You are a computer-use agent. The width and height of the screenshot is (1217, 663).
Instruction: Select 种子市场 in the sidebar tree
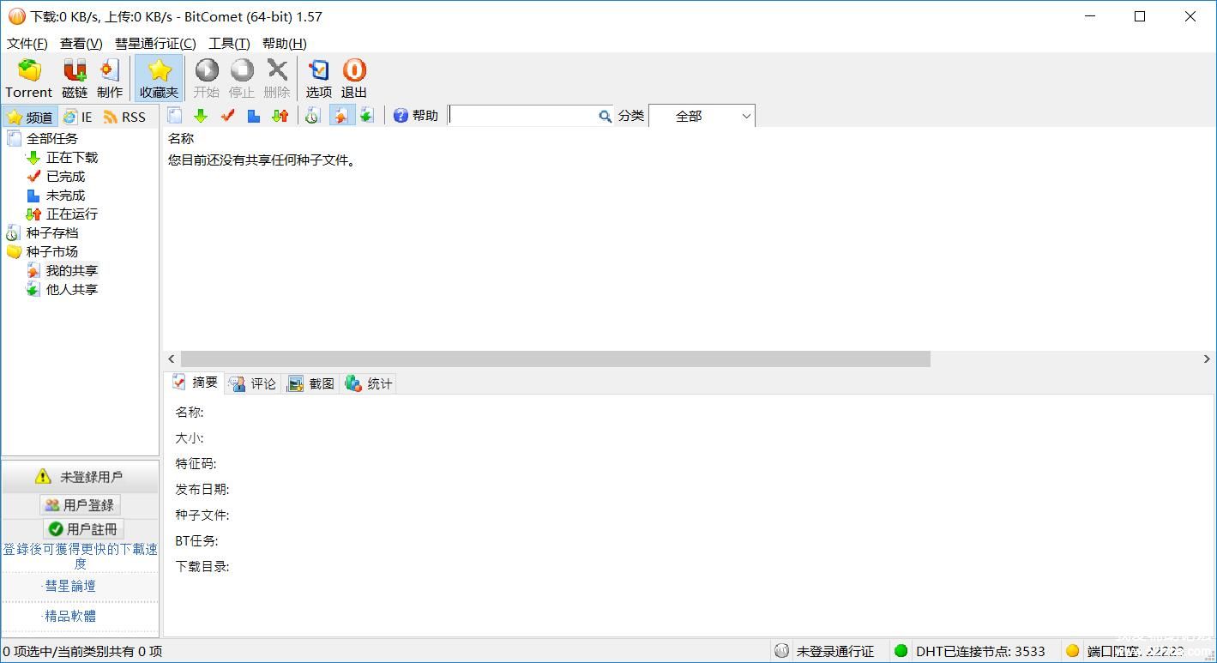click(x=51, y=251)
